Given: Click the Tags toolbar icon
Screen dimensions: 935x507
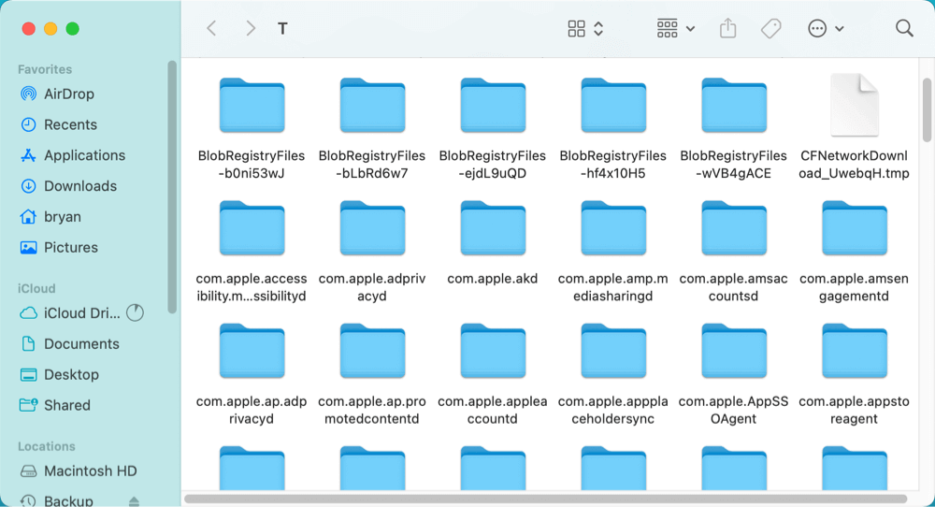Looking at the screenshot, I should tap(770, 28).
